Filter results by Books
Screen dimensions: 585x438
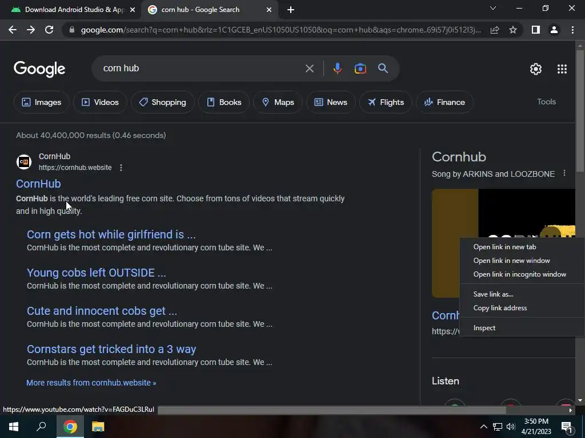pos(224,102)
